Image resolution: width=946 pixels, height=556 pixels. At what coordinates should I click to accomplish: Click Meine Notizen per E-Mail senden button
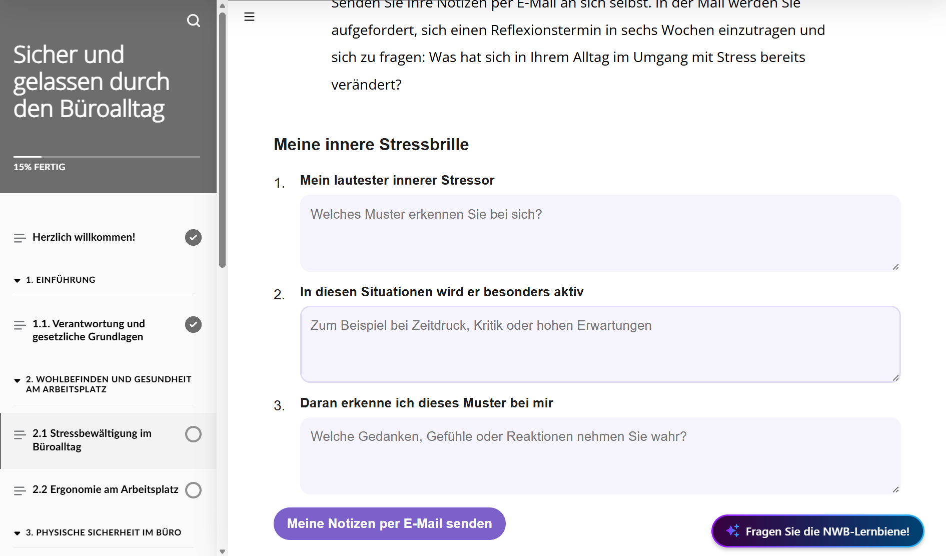point(389,523)
